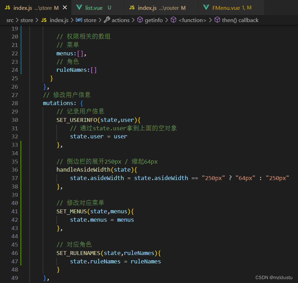Expand chevron between src and store
The height and width of the screenshot is (283, 298).
click(x=17, y=20)
